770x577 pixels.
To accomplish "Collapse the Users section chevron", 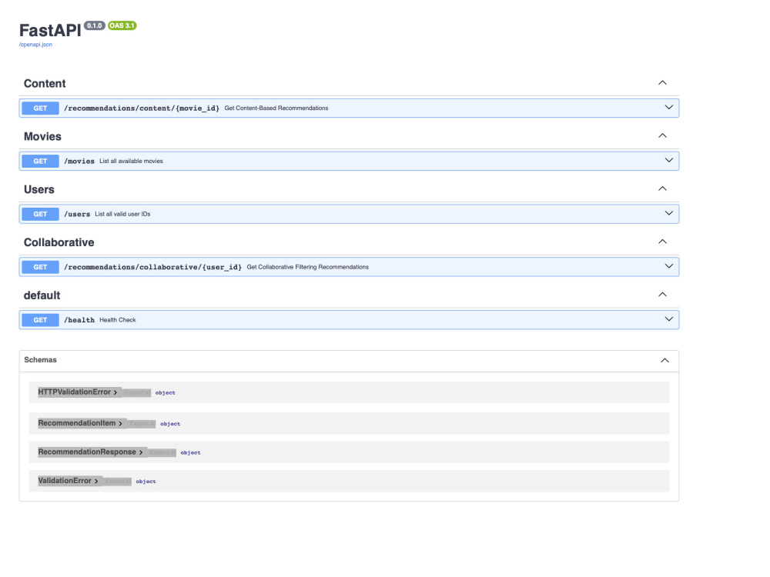I will pos(662,189).
